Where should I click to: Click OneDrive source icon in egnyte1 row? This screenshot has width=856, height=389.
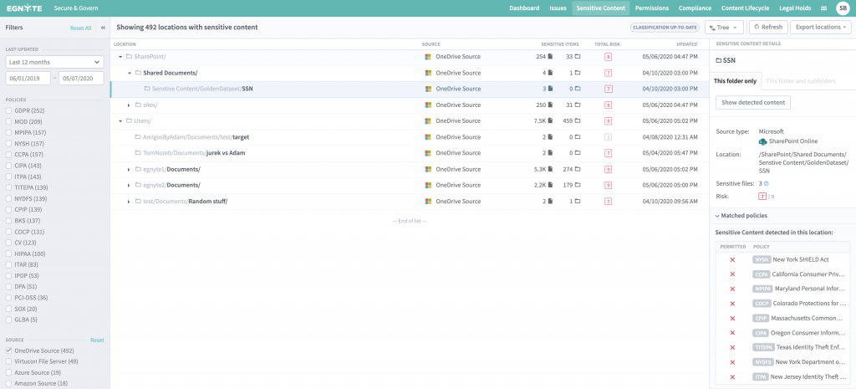427,169
